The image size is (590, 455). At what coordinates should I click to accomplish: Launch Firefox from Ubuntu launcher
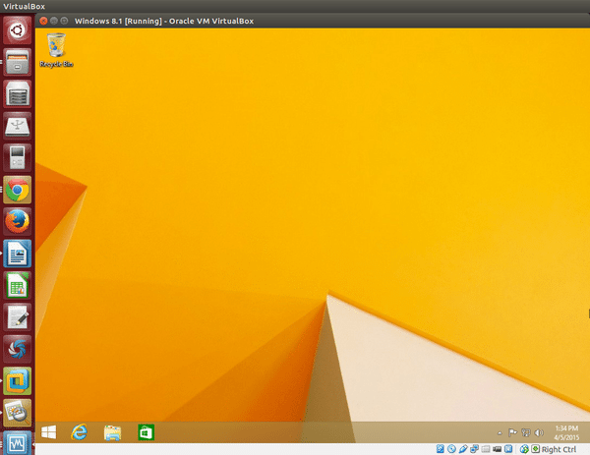coord(17,222)
